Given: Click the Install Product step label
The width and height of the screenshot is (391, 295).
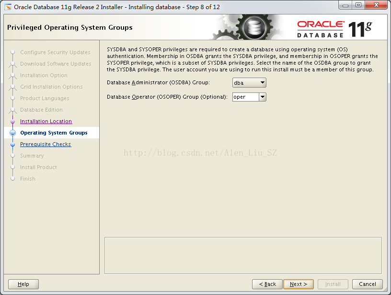Looking at the screenshot, I should point(38,167).
